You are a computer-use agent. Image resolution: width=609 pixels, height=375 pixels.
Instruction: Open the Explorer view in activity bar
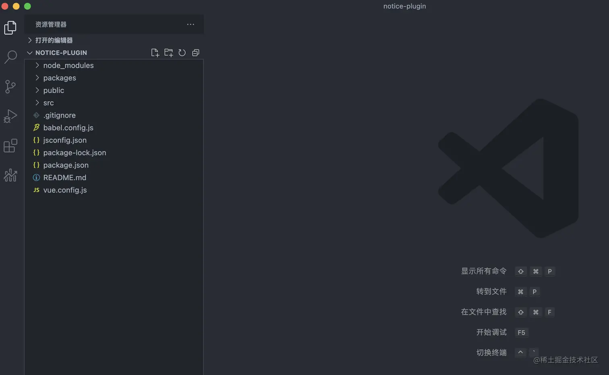[10, 27]
